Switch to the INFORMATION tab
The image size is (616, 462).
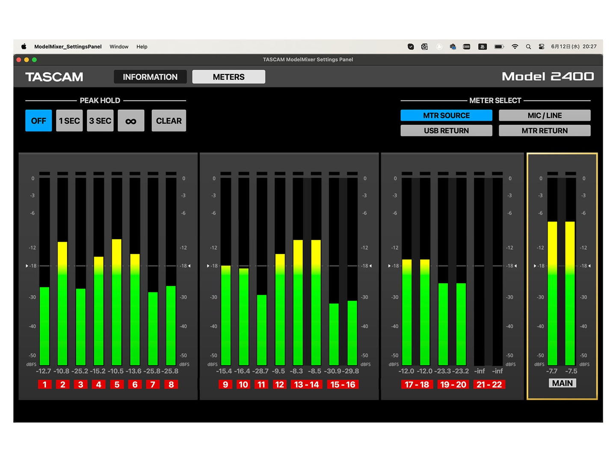coord(150,77)
